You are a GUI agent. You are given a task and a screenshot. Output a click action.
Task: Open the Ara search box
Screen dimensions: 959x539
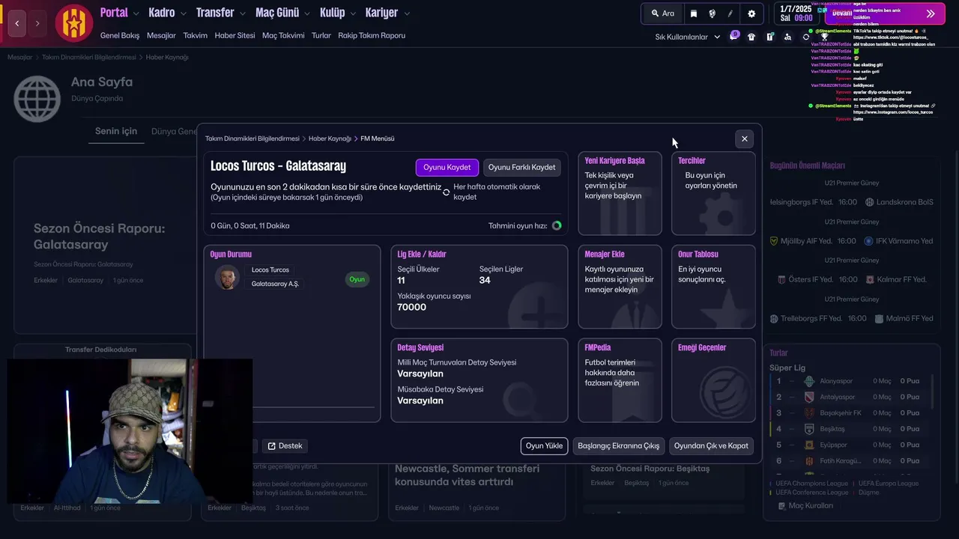click(x=662, y=13)
